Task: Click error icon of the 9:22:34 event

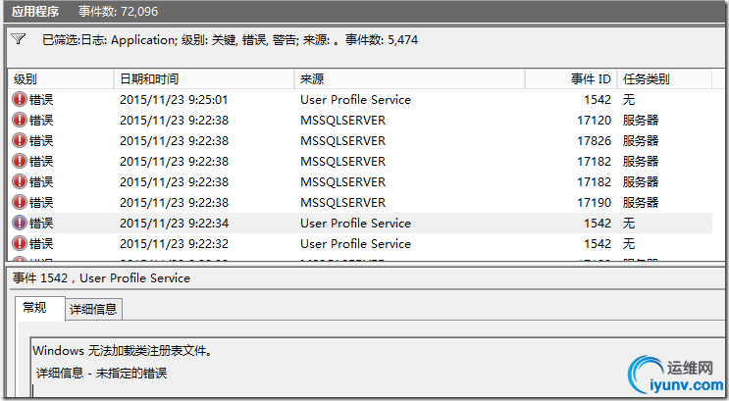Action: 19,223
